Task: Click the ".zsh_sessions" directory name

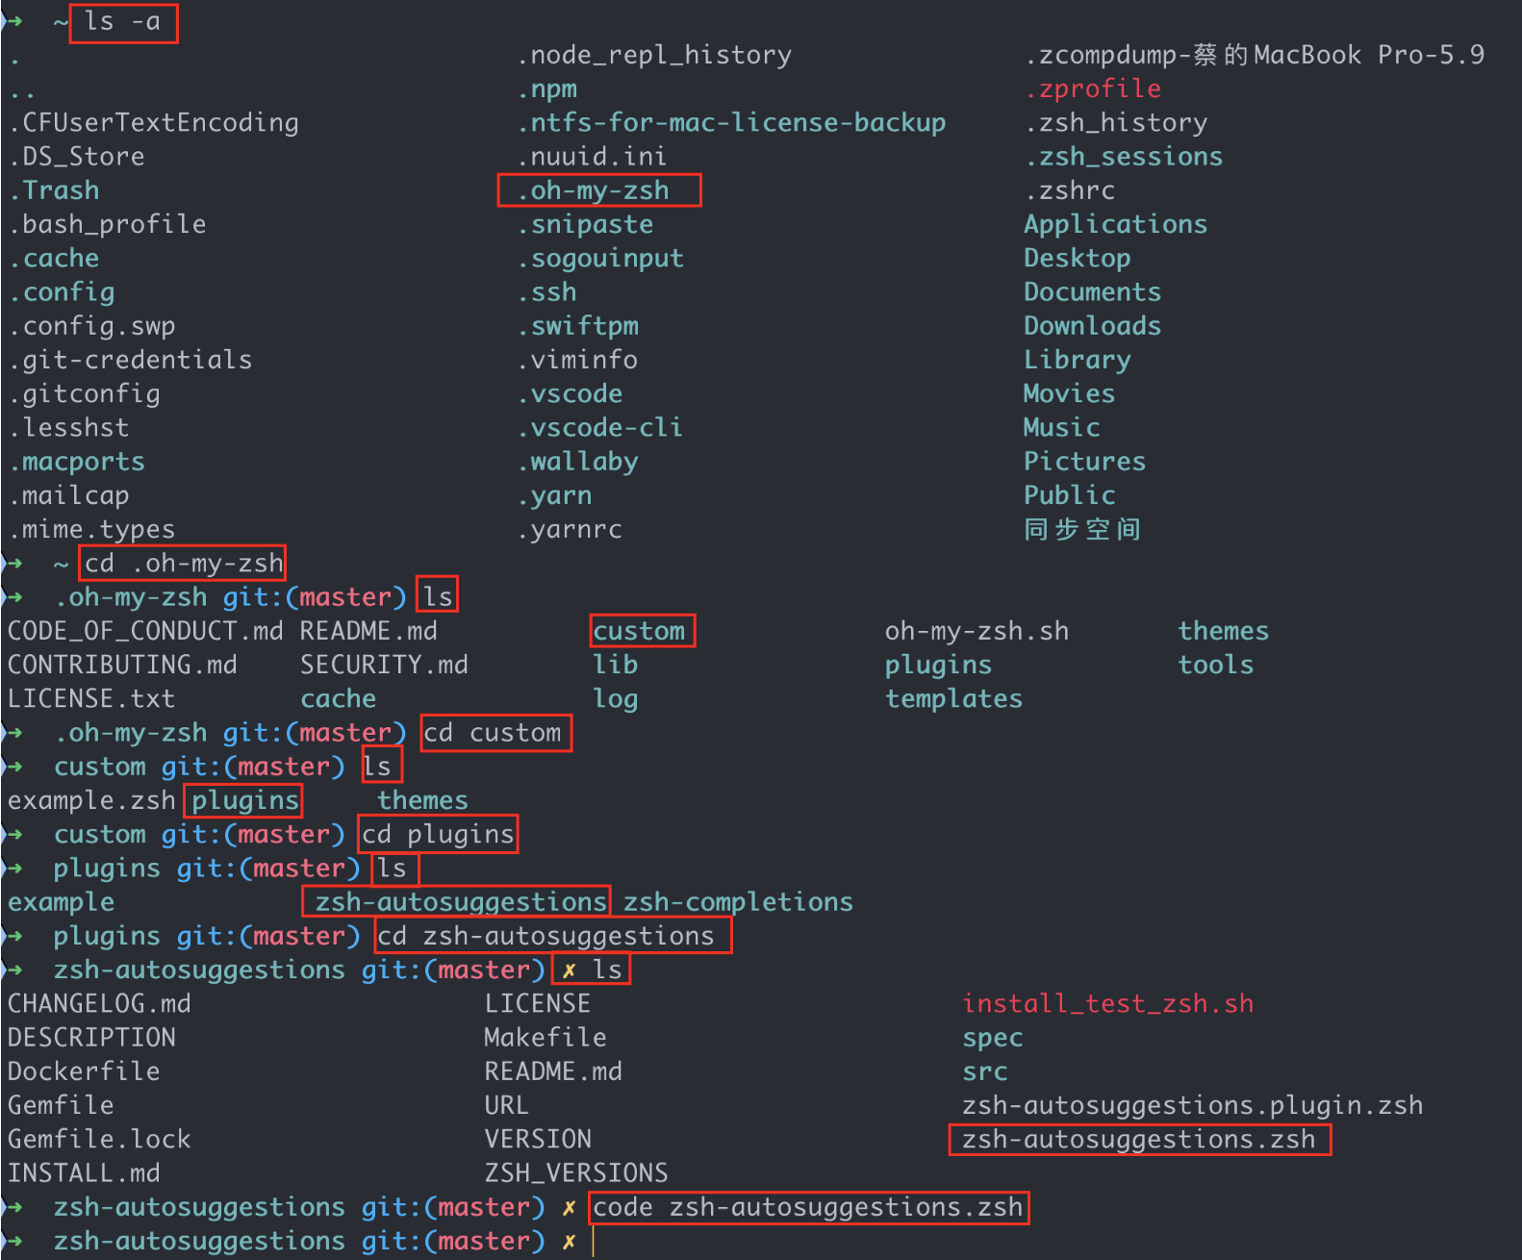Action: coord(1124,157)
